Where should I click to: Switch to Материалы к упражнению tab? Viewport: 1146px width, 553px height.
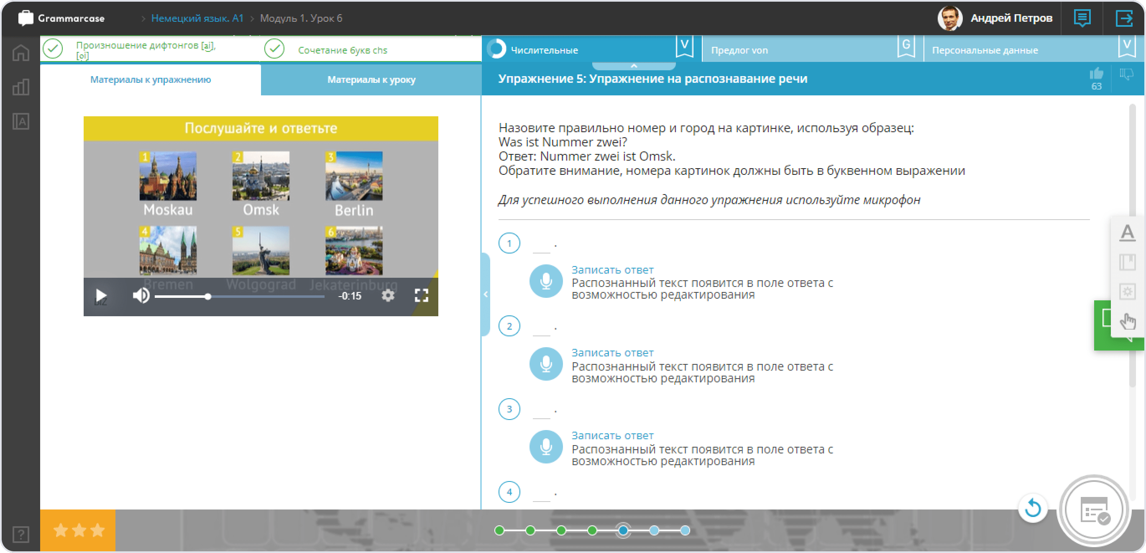151,79
